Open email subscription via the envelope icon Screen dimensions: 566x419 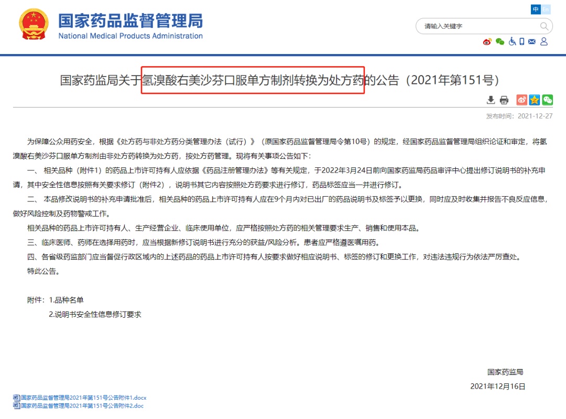pyautogui.click(x=531, y=42)
